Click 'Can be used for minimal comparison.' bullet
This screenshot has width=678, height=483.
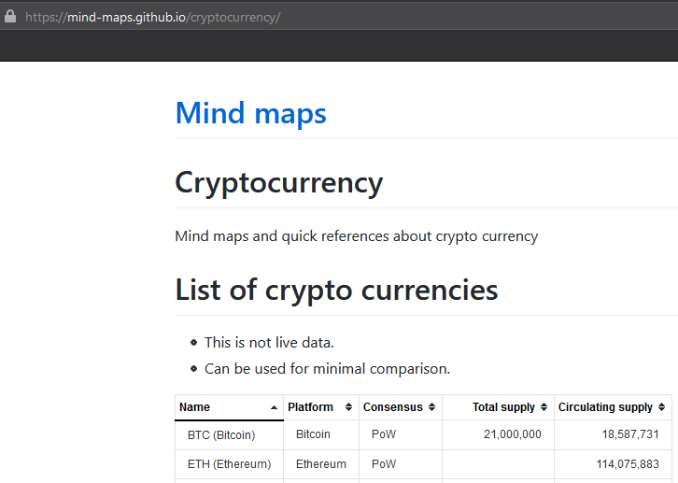[x=327, y=369]
